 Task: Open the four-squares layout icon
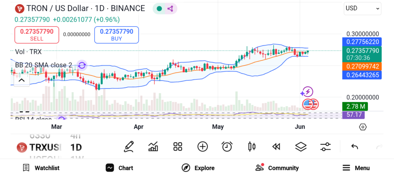[178, 147]
